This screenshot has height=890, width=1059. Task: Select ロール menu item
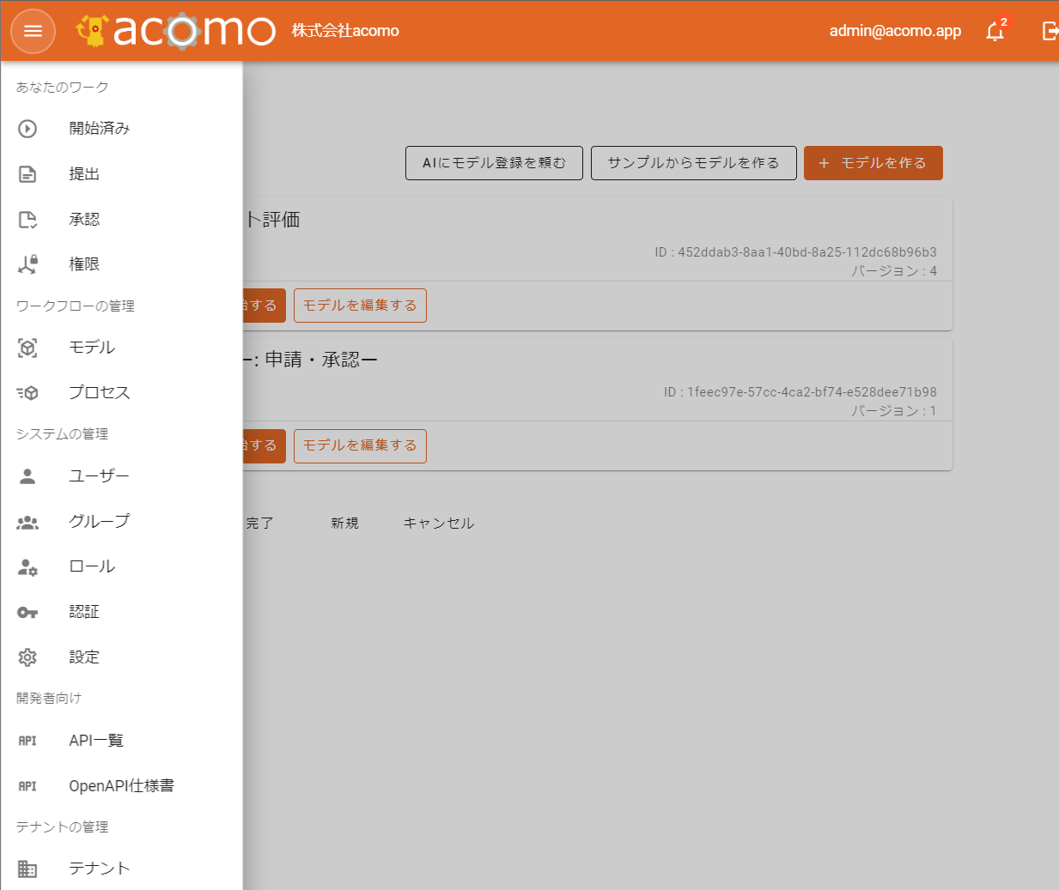[92, 566]
